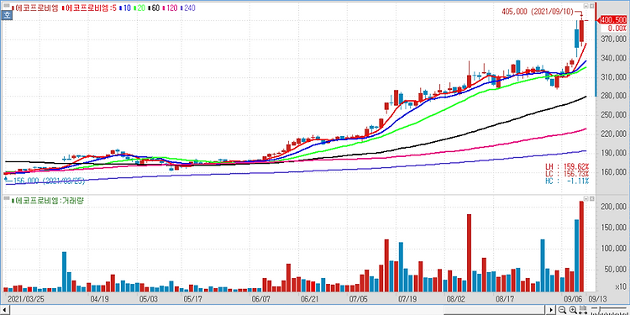Click the 07/19 date axis label

tap(407, 299)
